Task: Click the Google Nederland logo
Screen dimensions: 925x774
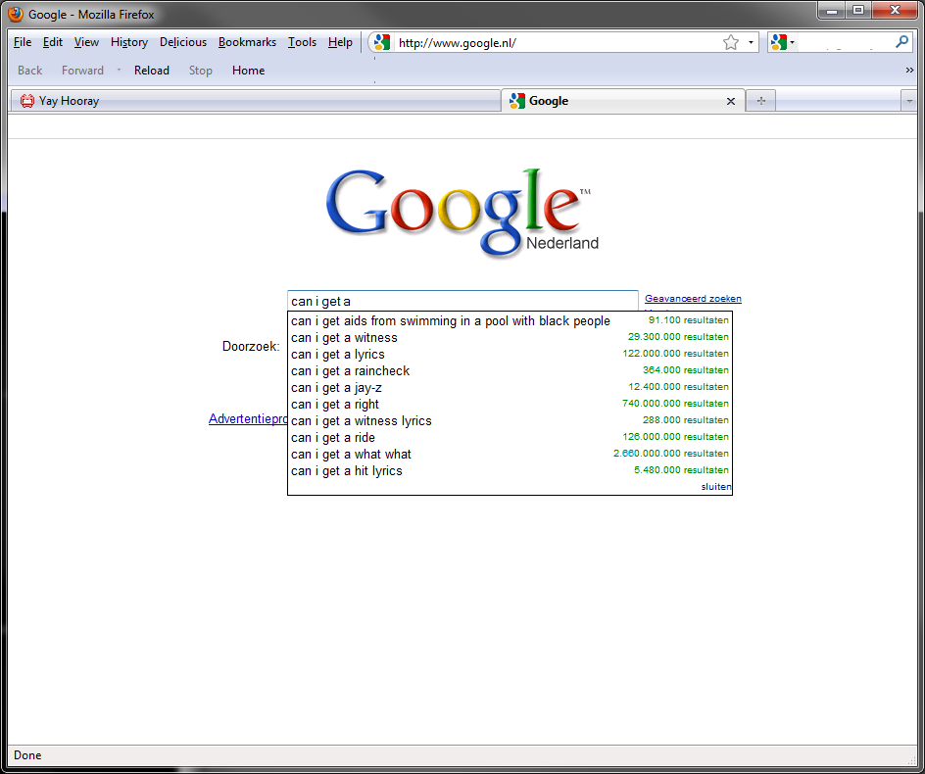Action: [462, 213]
